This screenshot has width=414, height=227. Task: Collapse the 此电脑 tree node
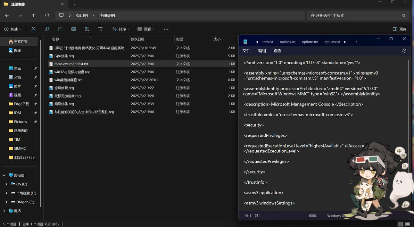[x=4, y=175]
